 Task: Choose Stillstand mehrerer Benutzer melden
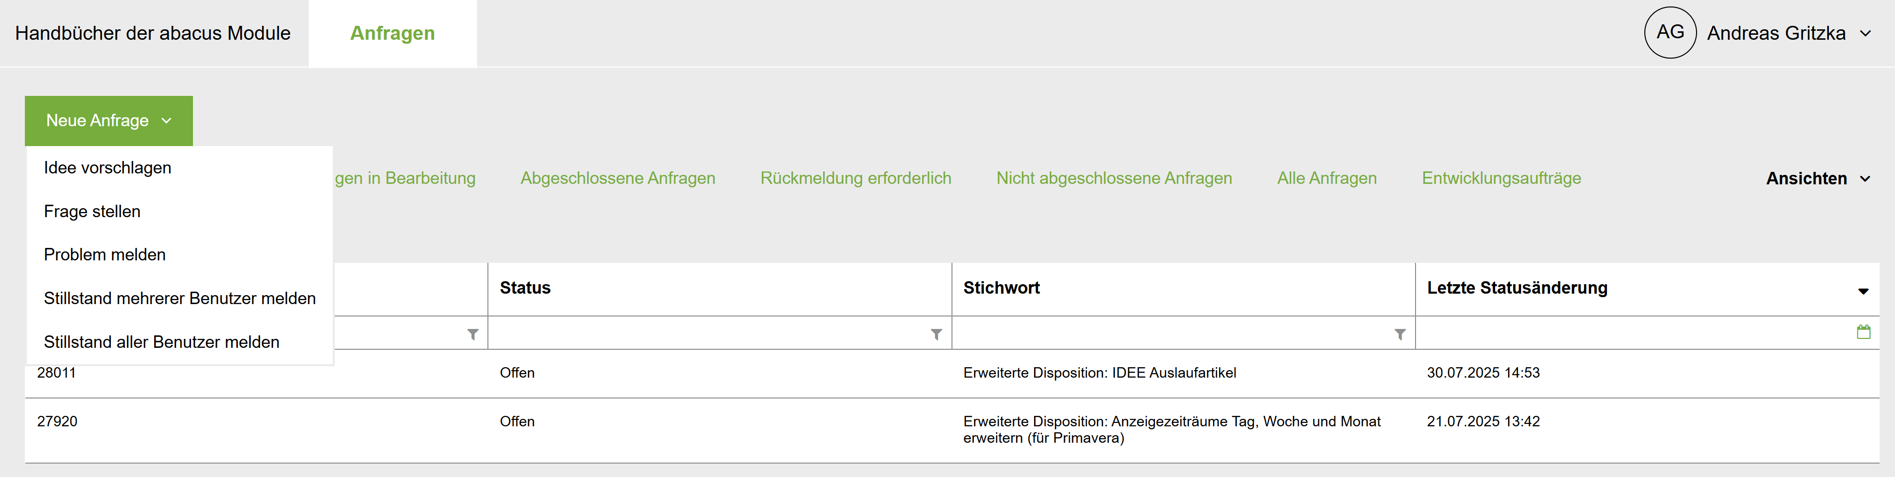tap(180, 299)
